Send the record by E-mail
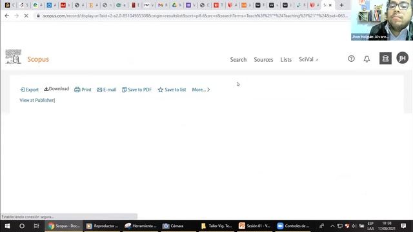The height and width of the screenshot is (232, 413). 106,90
